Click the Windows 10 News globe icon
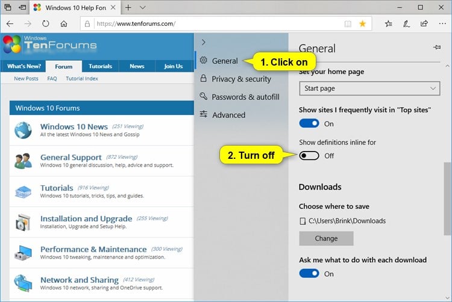The height and width of the screenshot is (302, 452). pyautogui.click(x=23, y=131)
